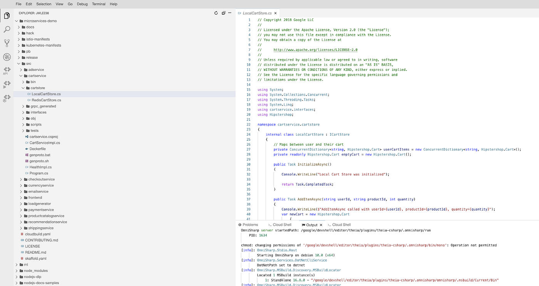Open the Terminal menu
The image size is (539, 286).
point(99,4)
